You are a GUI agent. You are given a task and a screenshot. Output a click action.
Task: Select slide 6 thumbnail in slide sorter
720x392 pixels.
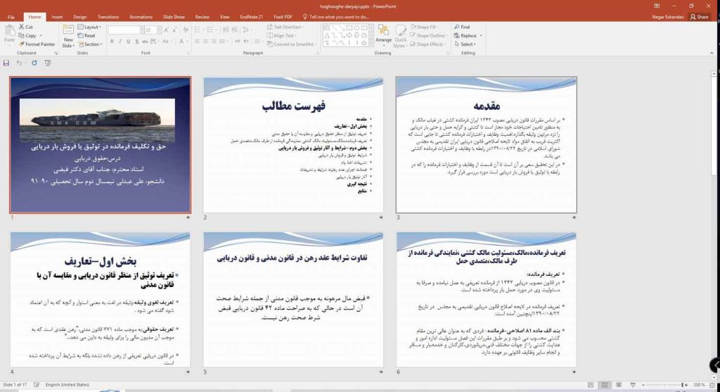point(487,299)
